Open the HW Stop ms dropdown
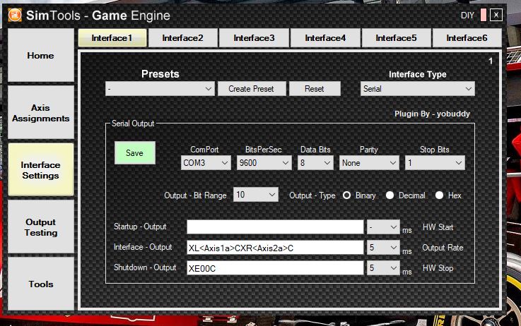521x326 pixels. [x=383, y=268]
